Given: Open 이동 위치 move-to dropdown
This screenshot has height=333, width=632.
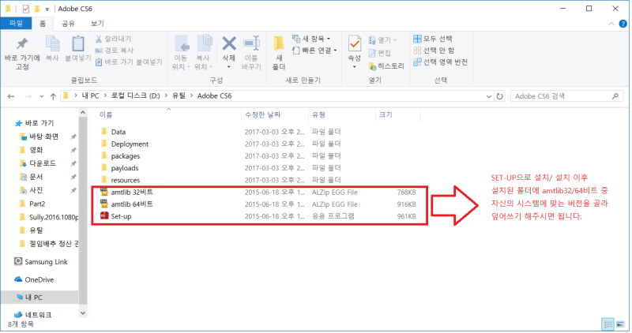Looking at the screenshot, I should [x=180, y=53].
